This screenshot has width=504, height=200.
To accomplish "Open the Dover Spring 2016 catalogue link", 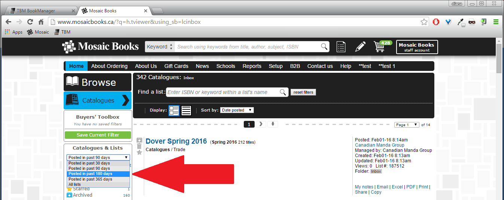I will tap(176, 141).
